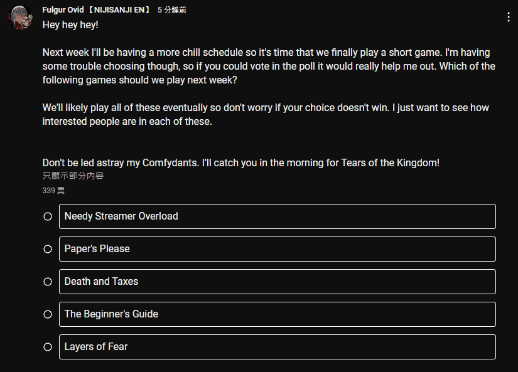
Task: Click the 'Don't be led astray' line
Action: (x=241, y=162)
